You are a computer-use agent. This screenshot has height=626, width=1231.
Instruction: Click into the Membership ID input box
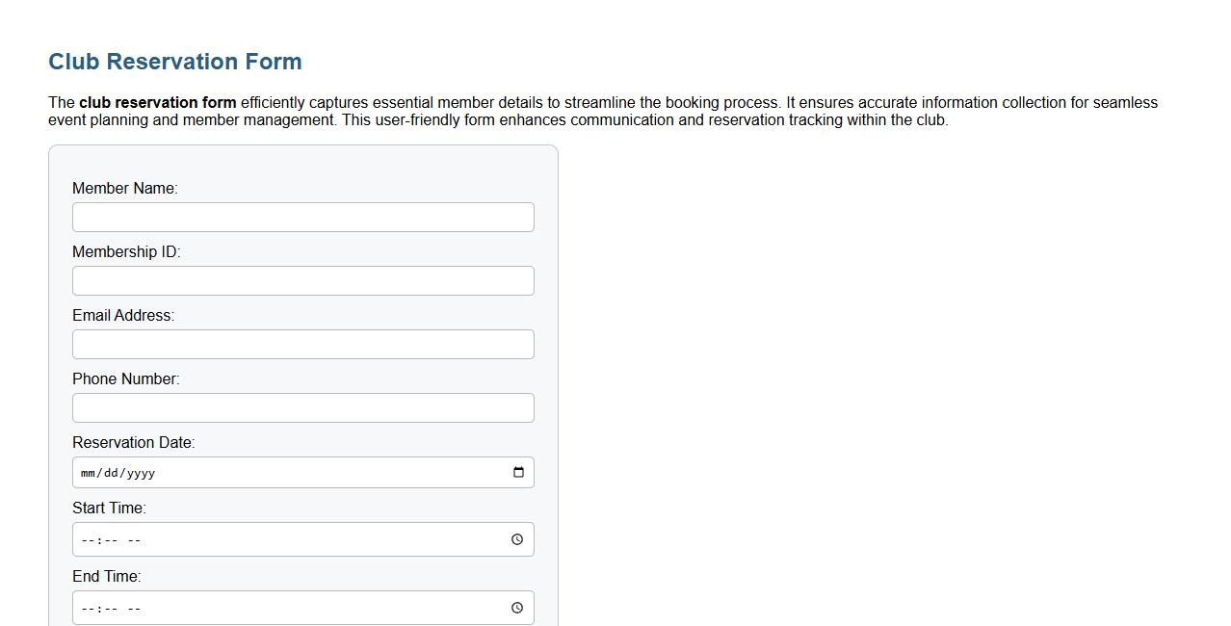pyautogui.click(x=302, y=281)
